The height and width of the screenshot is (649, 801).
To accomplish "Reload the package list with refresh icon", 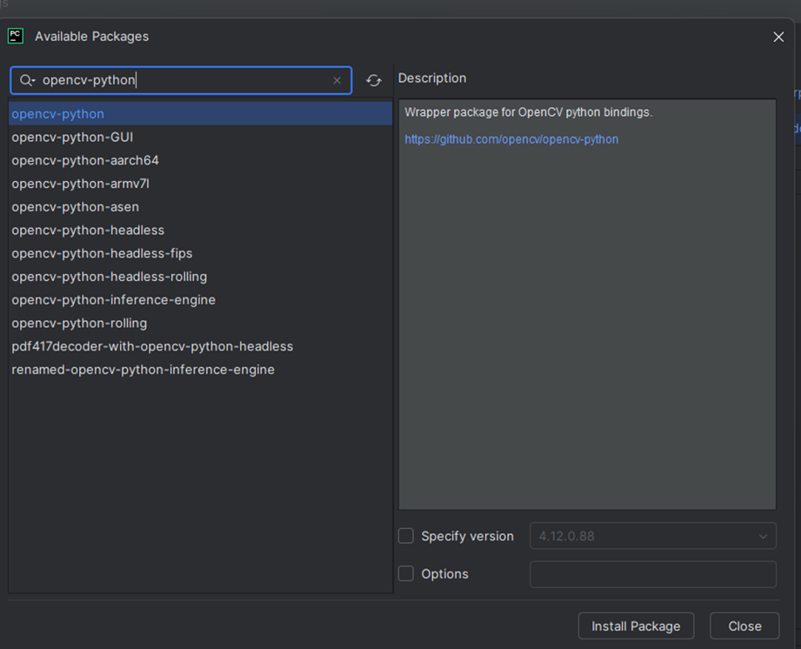I will point(374,81).
